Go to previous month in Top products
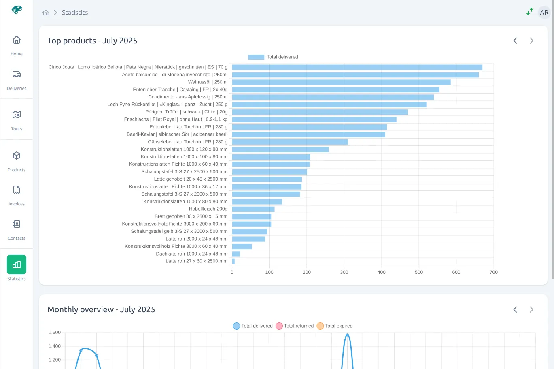Image resolution: width=554 pixels, height=369 pixels. coord(515,41)
